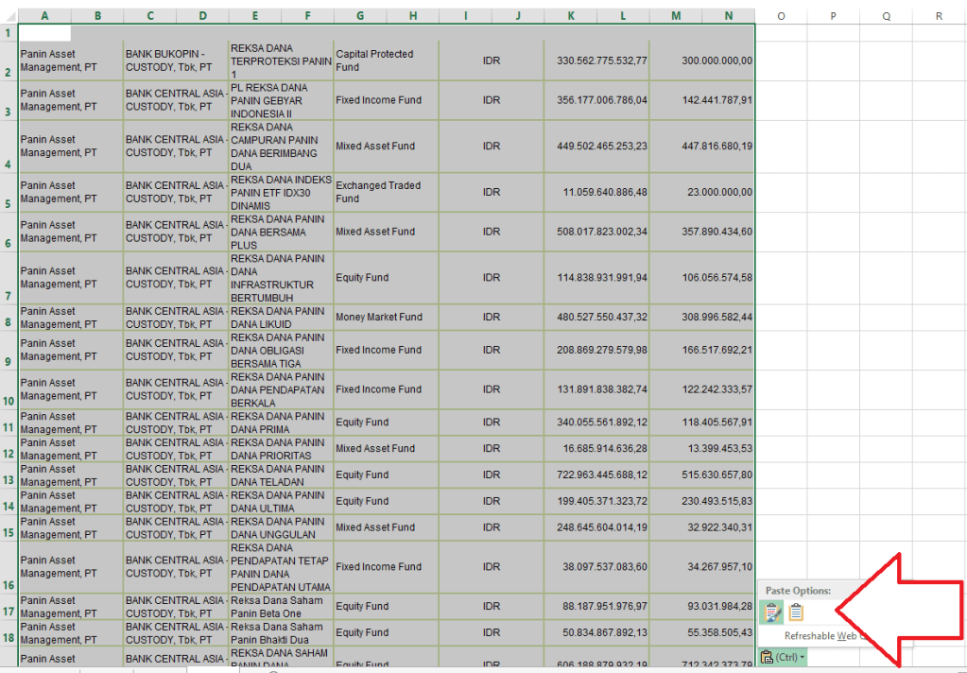Open the Paste (Ctrl) options dropdown
The width and height of the screenshot is (967, 673).
point(784,657)
